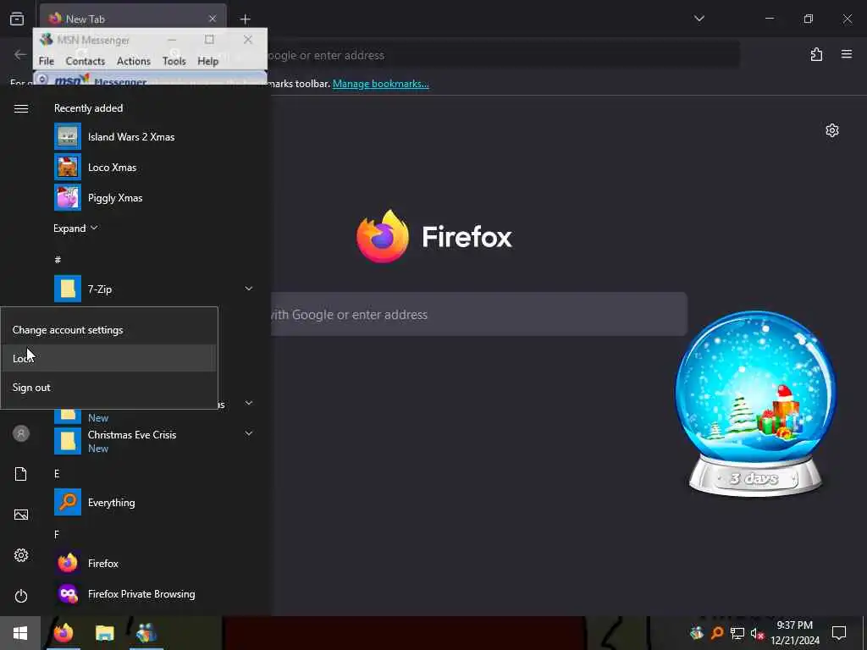Select Sign out option
This screenshot has height=650, width=867.
(109, 387)
